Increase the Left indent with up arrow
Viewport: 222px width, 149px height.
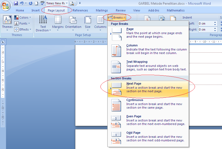coord(215,22)
